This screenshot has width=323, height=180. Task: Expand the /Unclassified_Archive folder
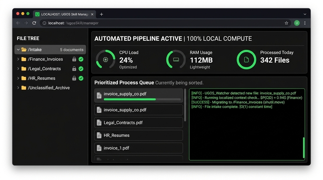click(x=18, y=88)
